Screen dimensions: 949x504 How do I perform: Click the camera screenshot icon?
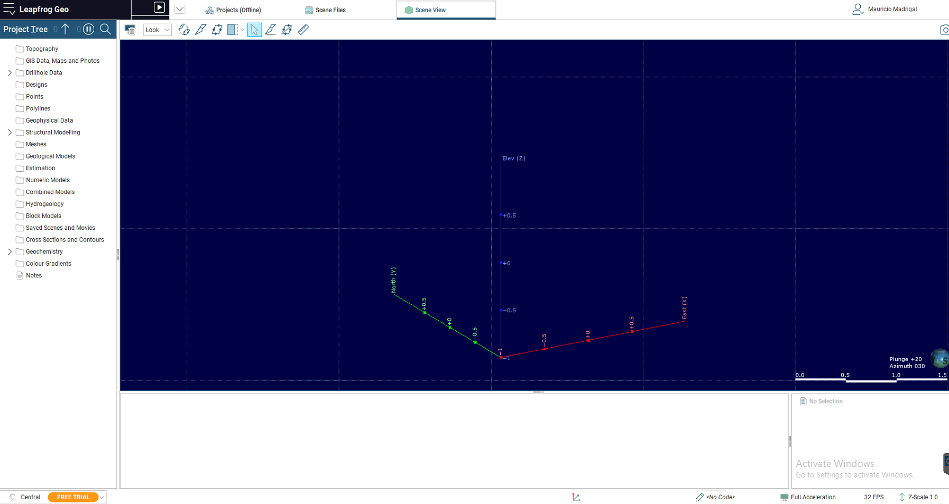click(x=944, y=30)
